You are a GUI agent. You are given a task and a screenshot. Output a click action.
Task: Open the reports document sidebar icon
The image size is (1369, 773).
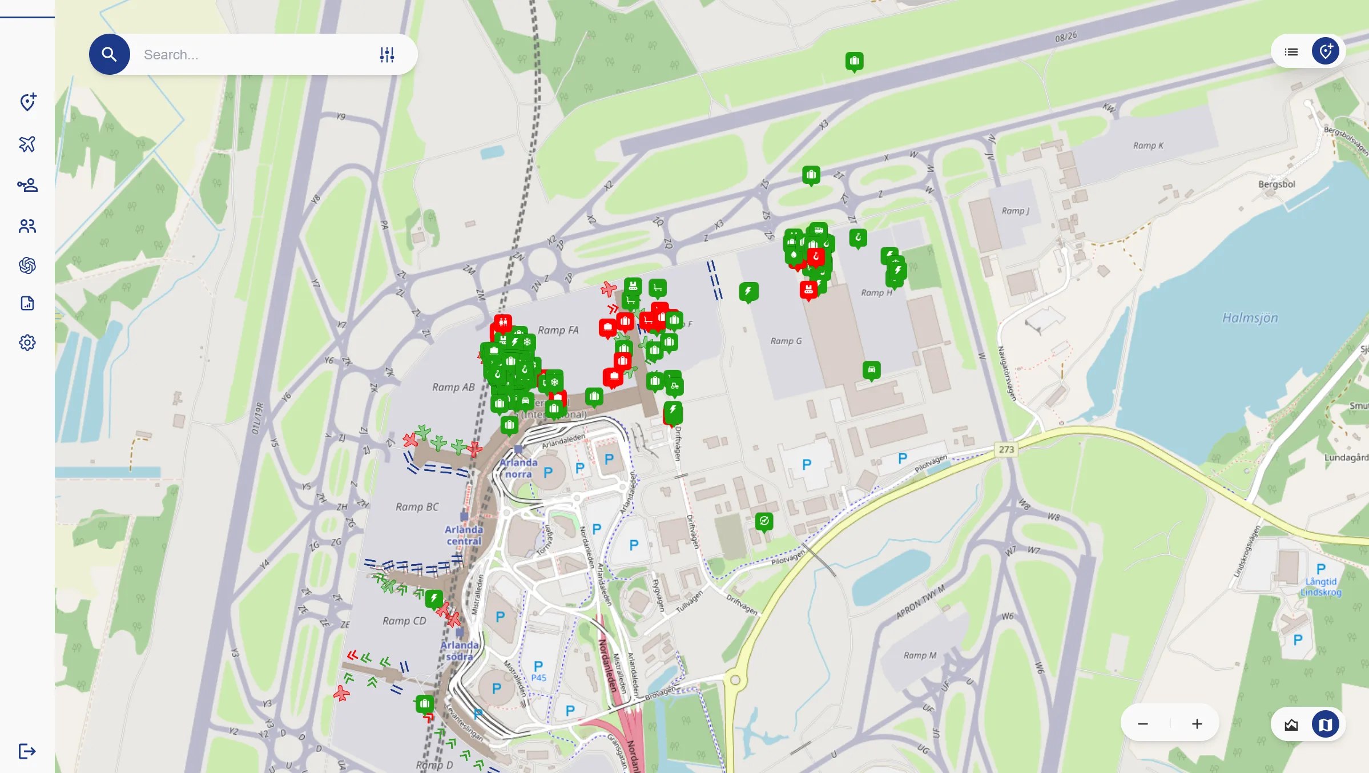[27, 303]
